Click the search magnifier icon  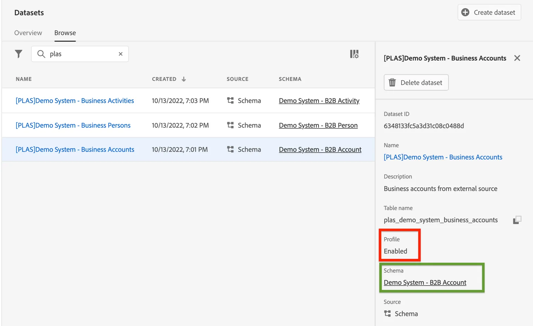click(41, 54)
